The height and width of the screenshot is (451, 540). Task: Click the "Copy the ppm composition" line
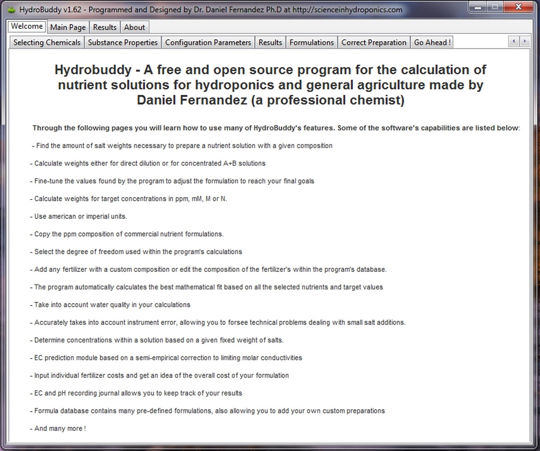coord(127,234)
